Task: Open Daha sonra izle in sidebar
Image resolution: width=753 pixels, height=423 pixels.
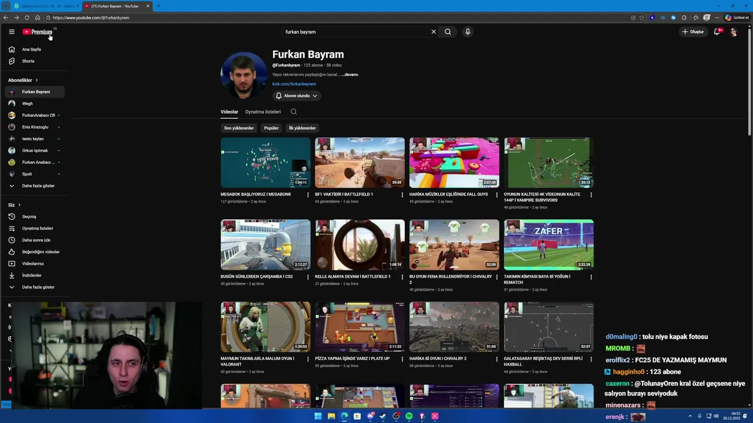Action: 34,240
